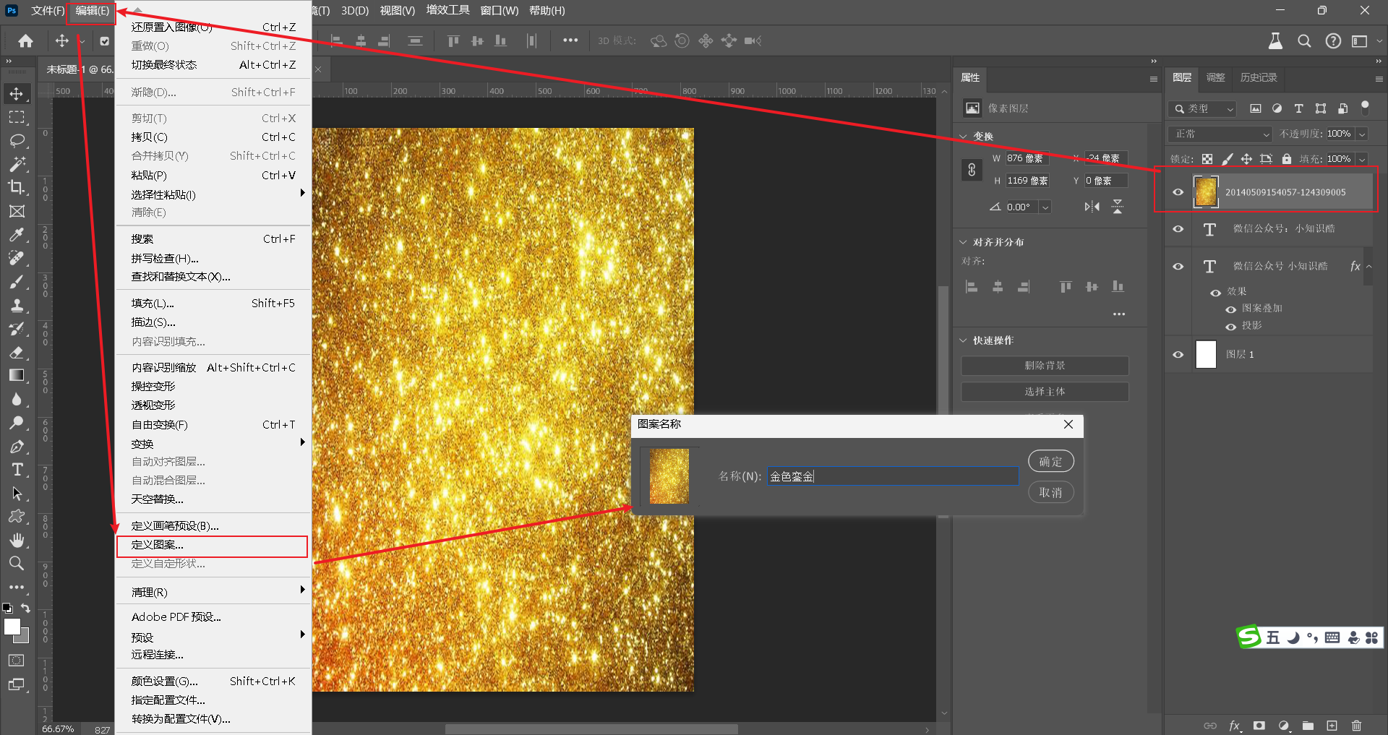Hide the text layer with fx effects

tap(1178, 267)
